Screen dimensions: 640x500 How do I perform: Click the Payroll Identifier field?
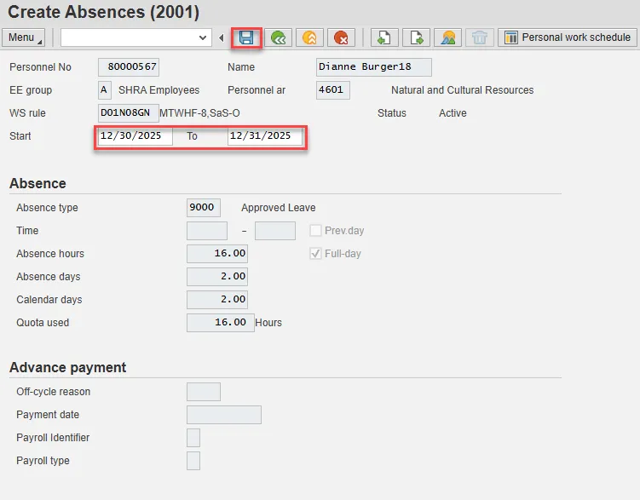tap(193, 438)
